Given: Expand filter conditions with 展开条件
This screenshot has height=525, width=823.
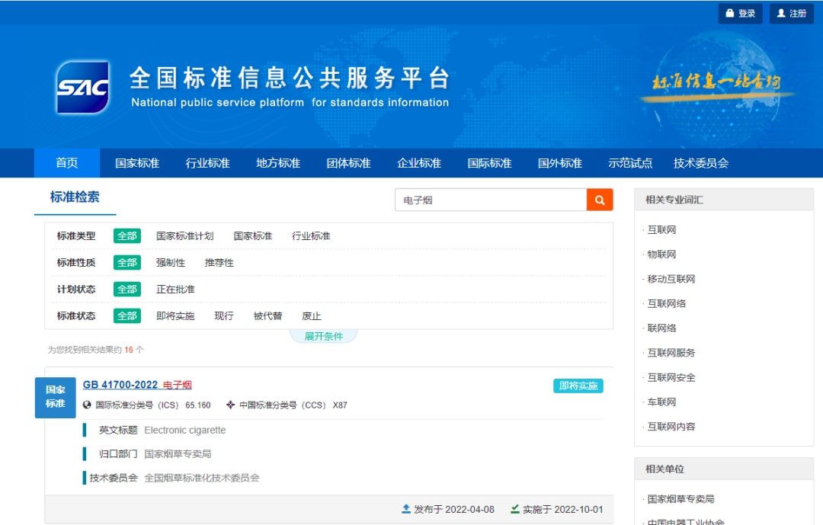Looking at the screenshot, I should coord(323,336).
